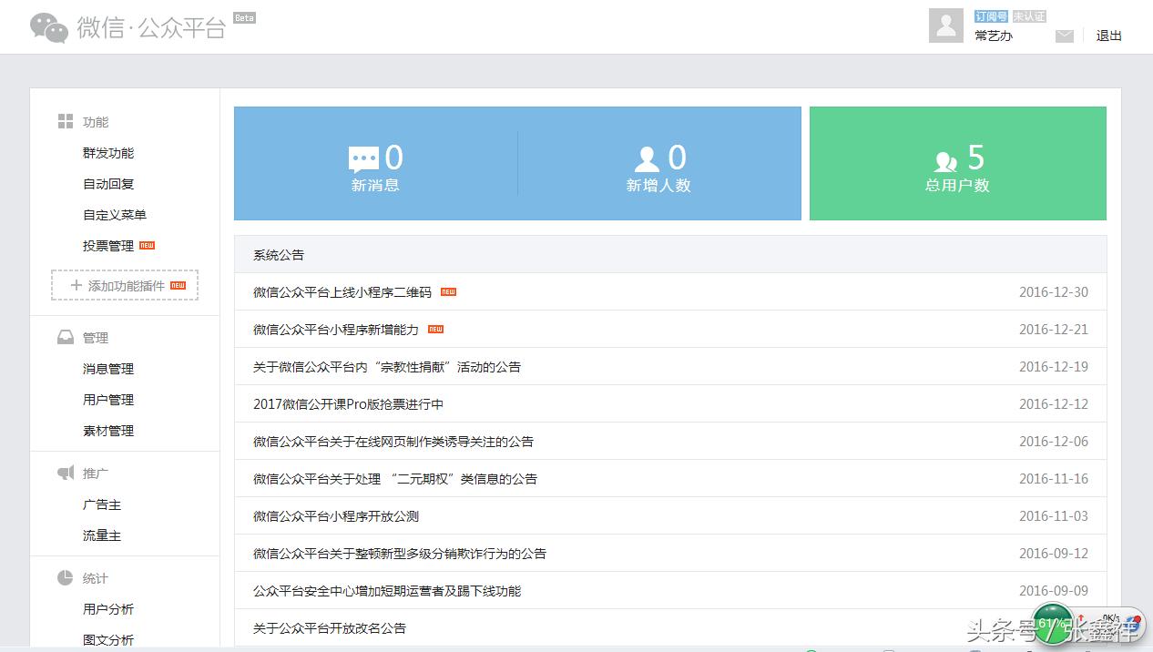The width and height of the screenshot is (1153, 652).
Task: Open 投票管理 marked with NEW badge
Action: [x=107, y=245]
